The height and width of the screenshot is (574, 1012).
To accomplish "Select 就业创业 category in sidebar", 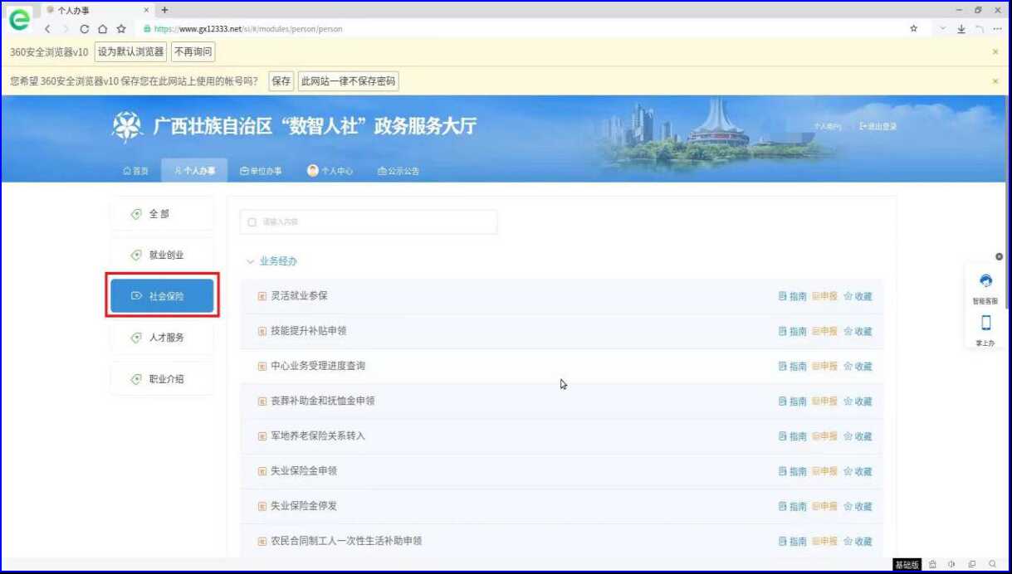I will pos(162,255).
